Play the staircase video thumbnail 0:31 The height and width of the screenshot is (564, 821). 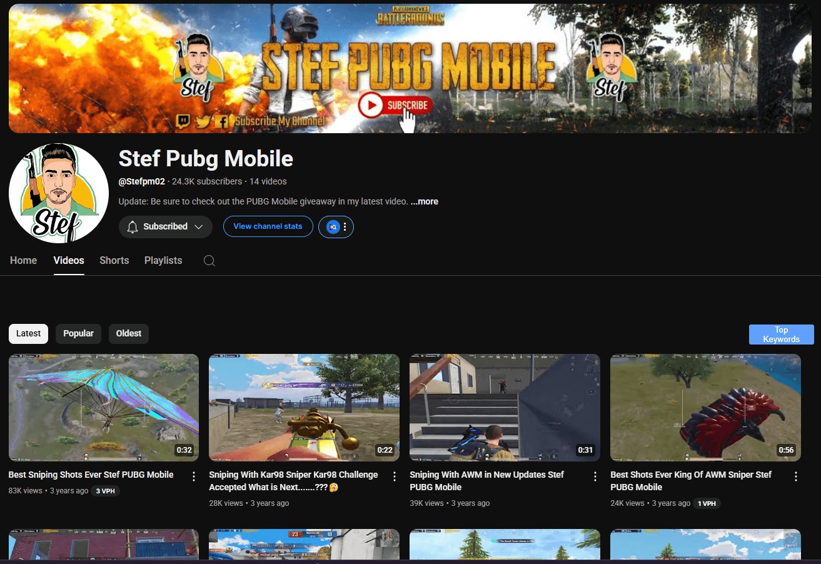pos(505,408)
